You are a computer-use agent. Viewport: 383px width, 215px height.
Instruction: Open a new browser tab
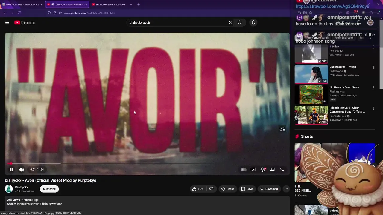click(139, 4)
